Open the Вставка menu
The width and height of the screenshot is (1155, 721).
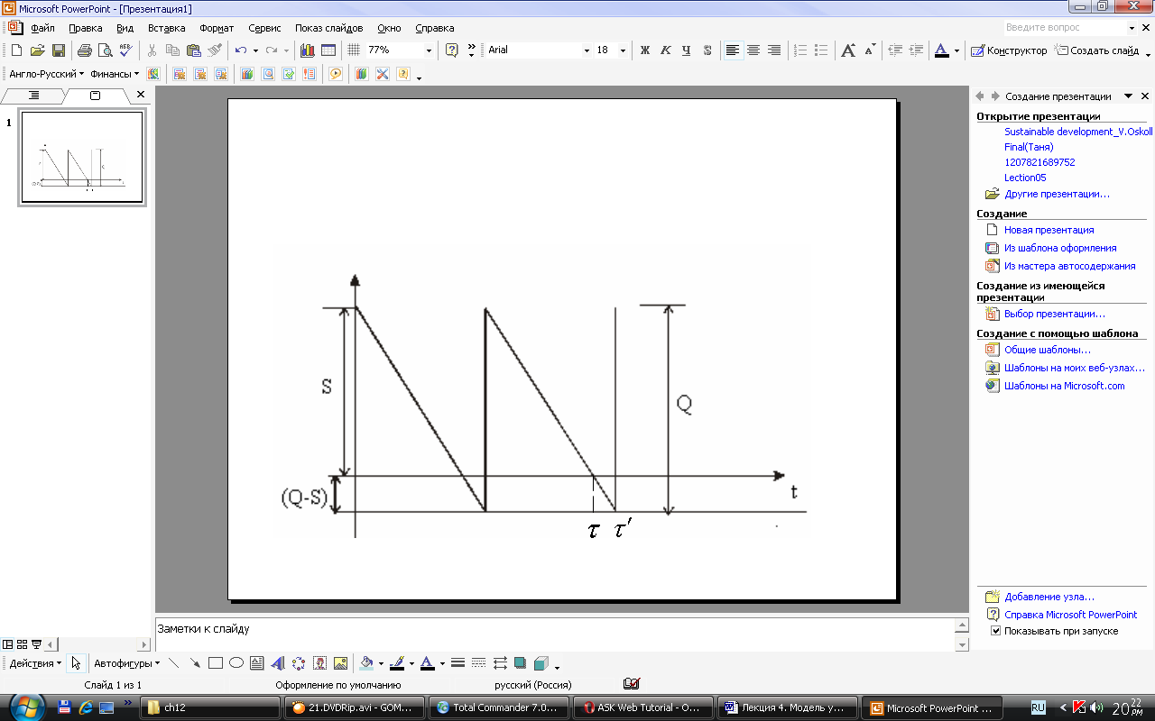pos(166,28)
